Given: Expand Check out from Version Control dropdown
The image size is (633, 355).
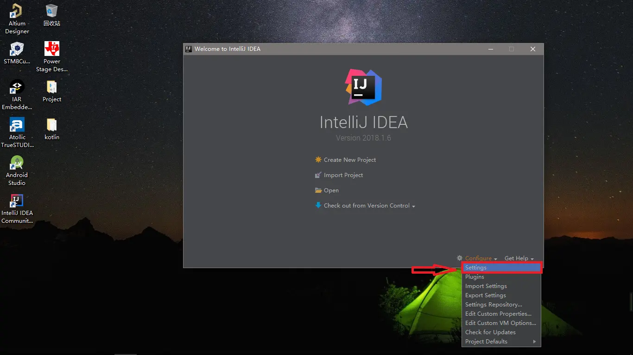Looking at the screenshot, I should coord(369,206).
